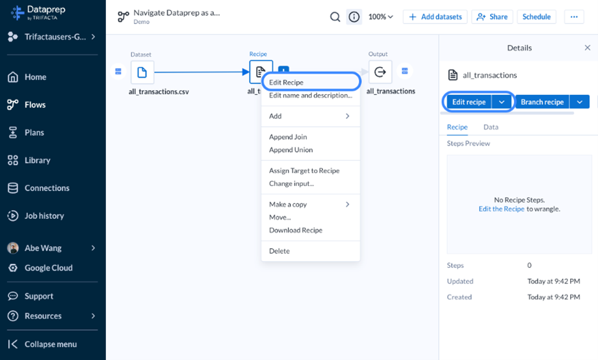Click the Edit the Recipe link

tap(502, 209)
